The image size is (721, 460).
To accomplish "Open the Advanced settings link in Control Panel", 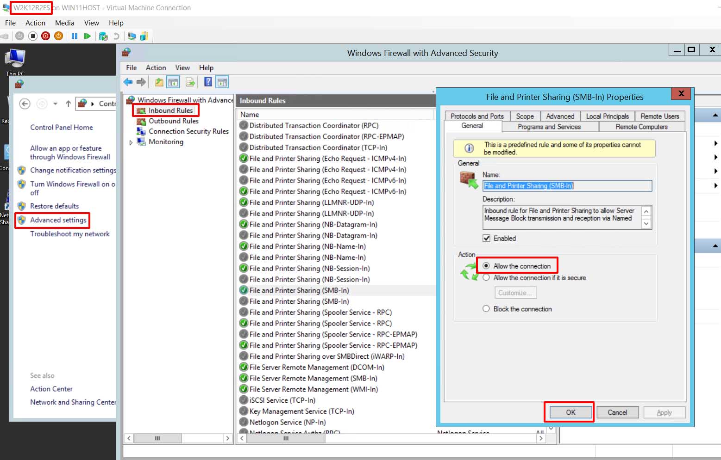I will (58, 220).
